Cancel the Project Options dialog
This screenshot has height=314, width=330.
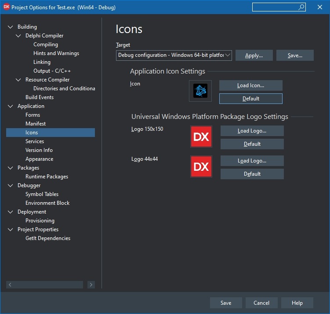(261, 303)
